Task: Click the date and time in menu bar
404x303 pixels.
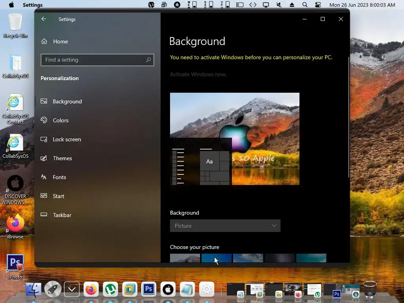Action: click(x=362, y=5)
